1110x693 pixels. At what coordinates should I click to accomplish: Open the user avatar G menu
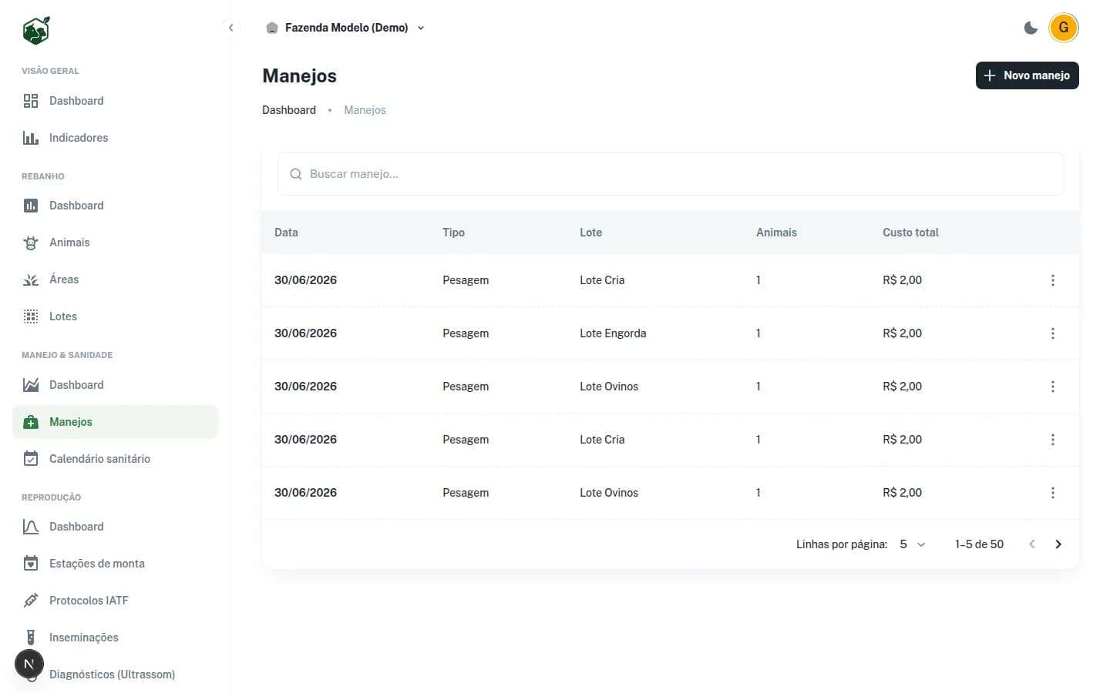pos(1064,28)
